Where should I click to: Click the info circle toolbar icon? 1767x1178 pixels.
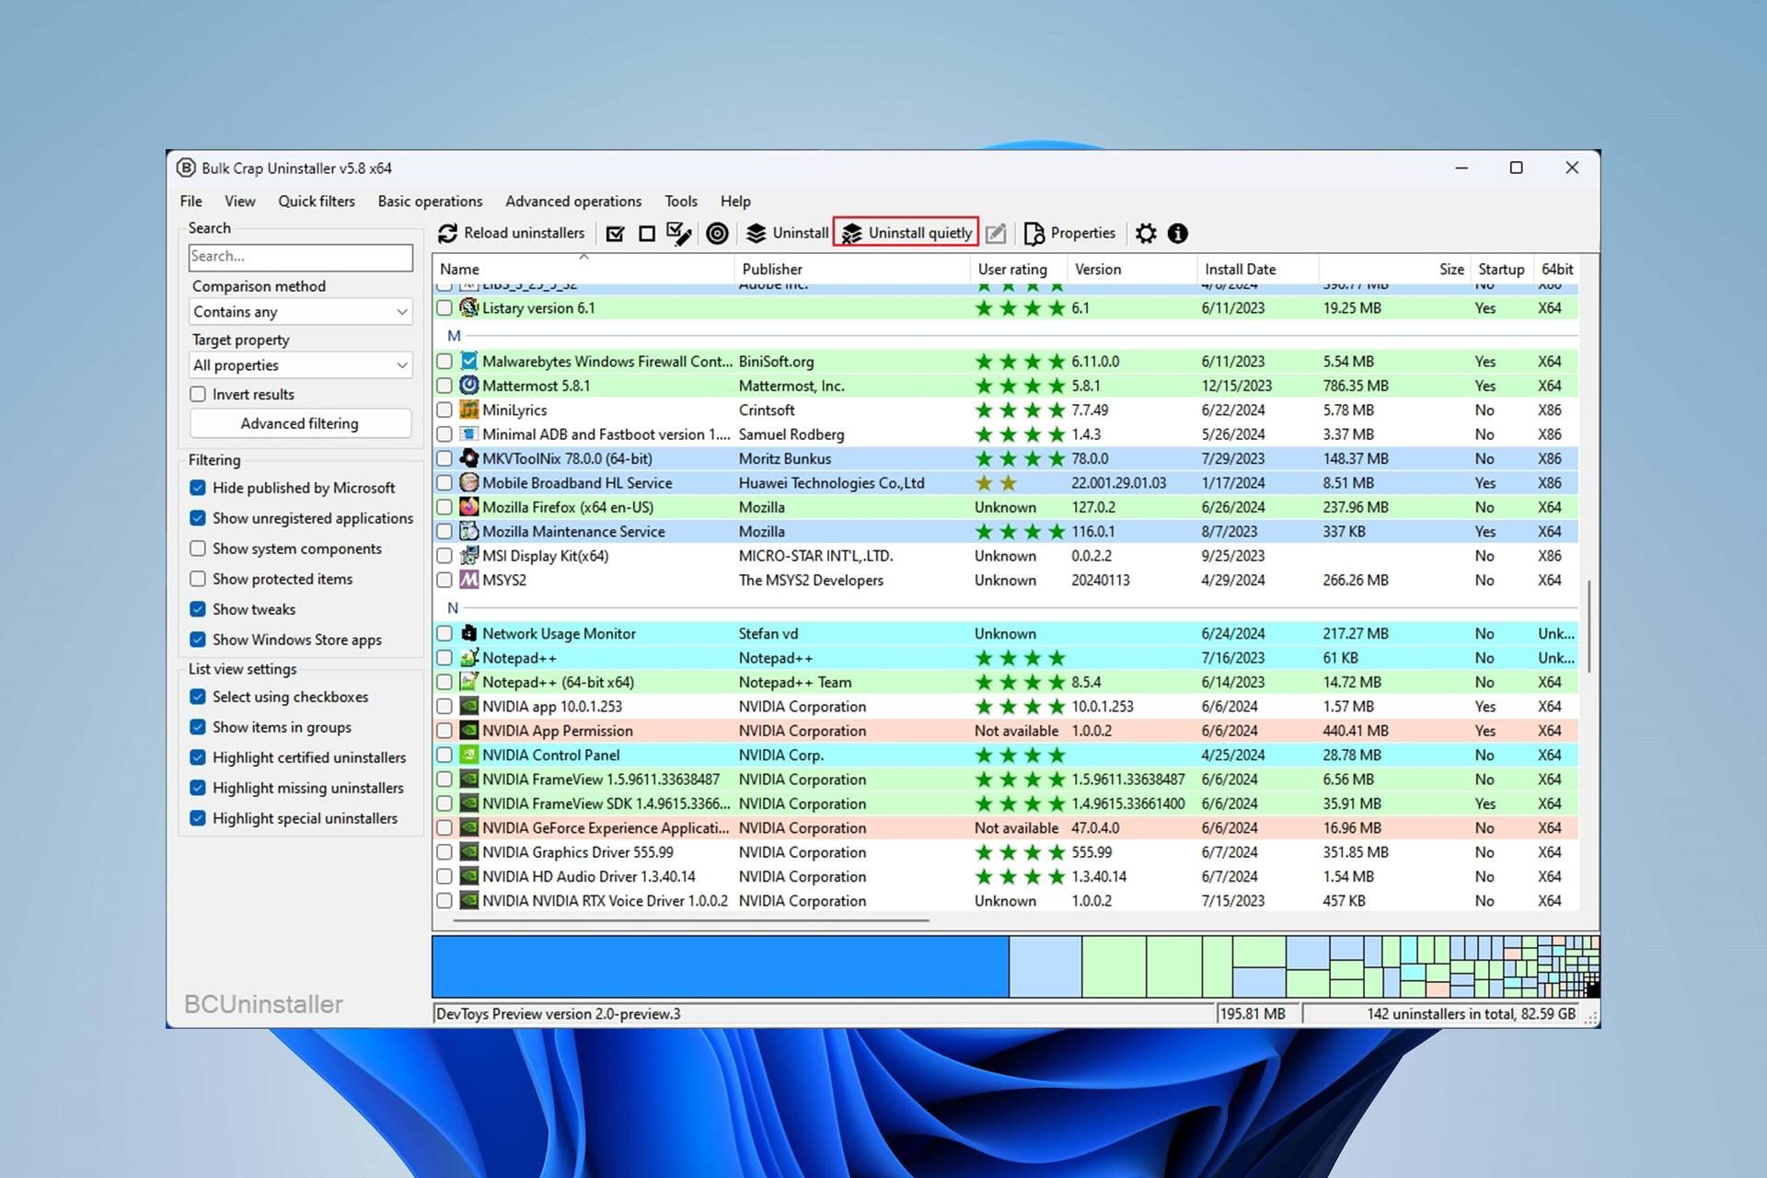[x=1178, y=234]
